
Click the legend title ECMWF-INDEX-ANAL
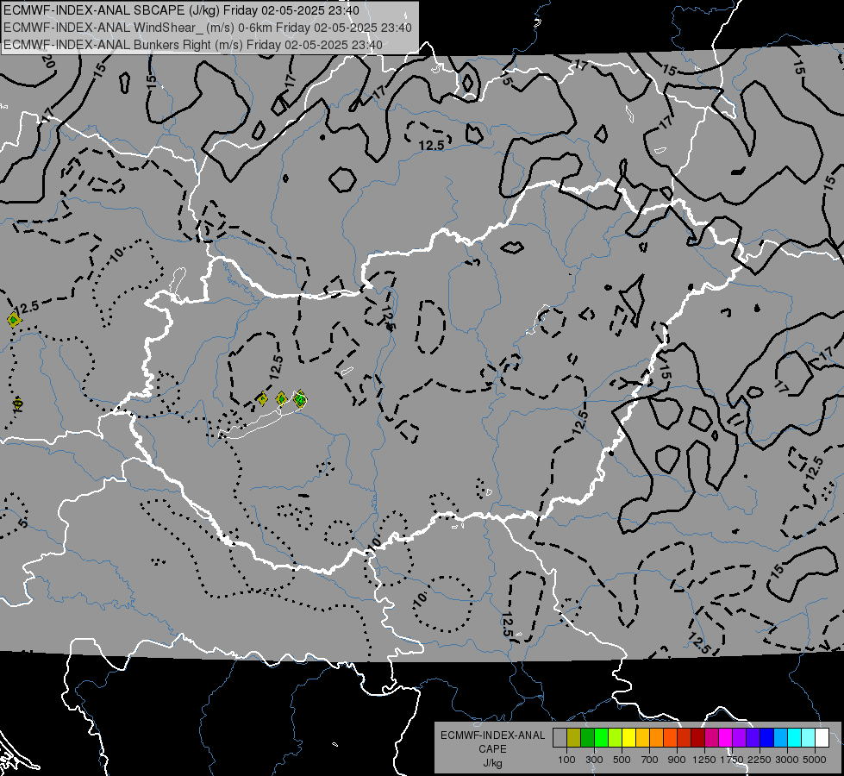492,735
